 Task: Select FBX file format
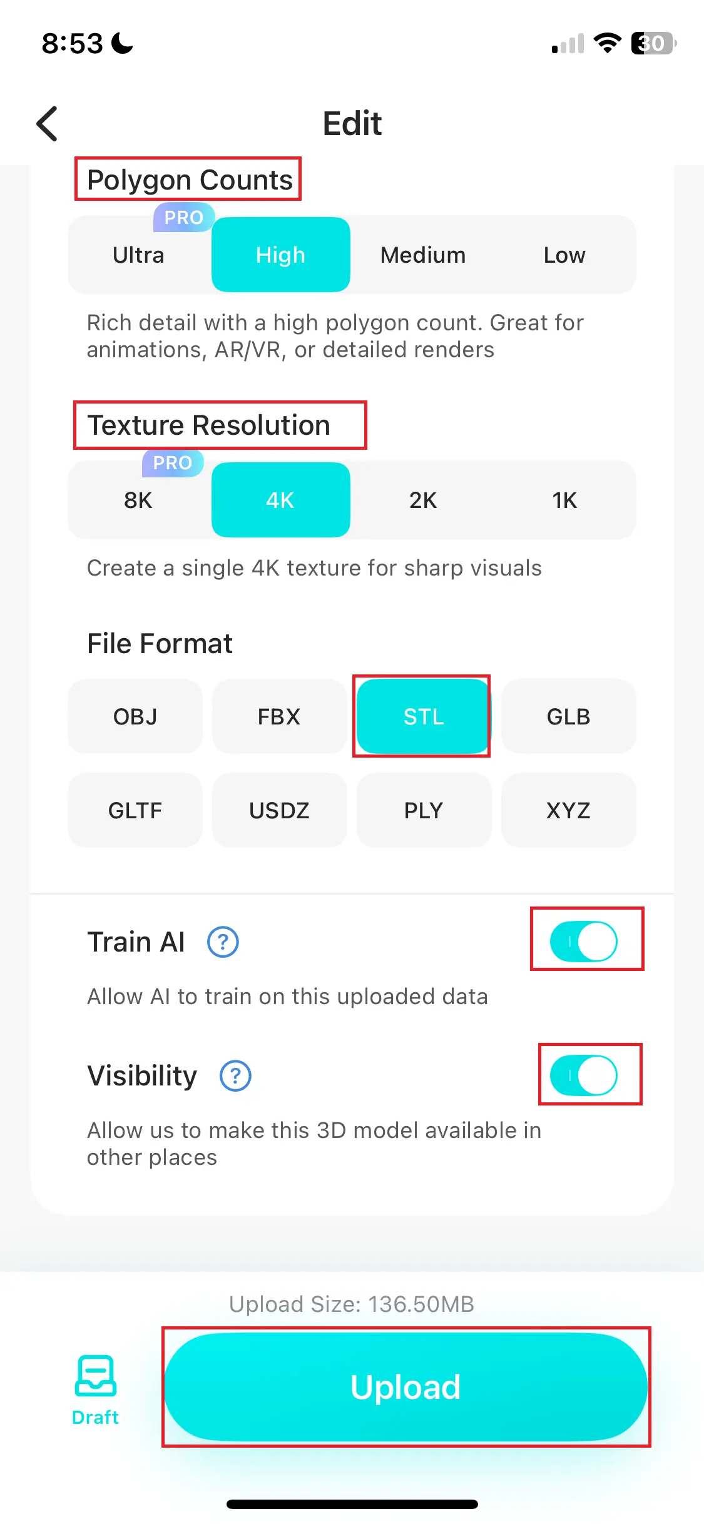click(279, 716)
